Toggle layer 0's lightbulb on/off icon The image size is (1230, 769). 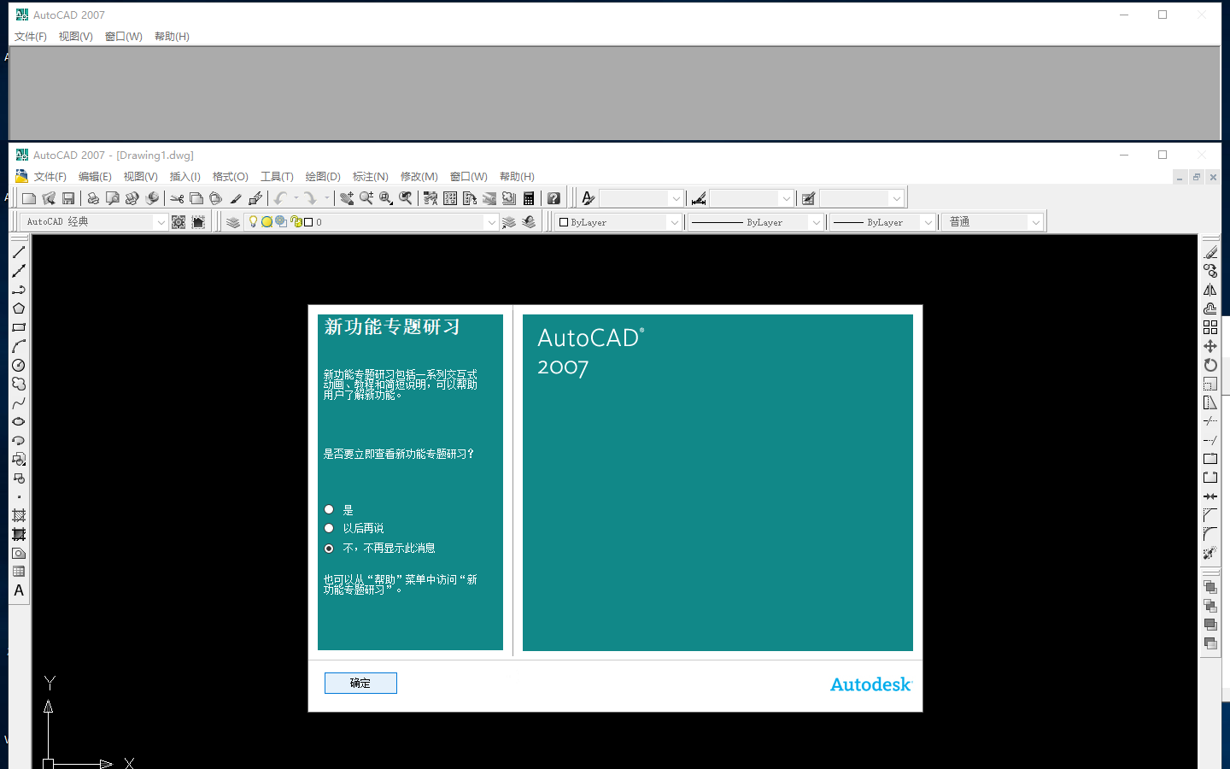(253, 221)
